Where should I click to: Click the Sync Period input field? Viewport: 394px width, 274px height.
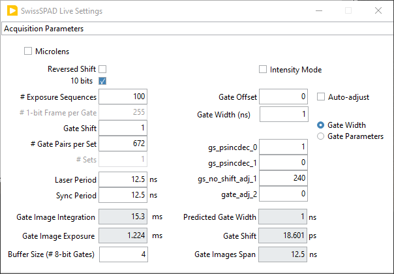click(123, 195)
